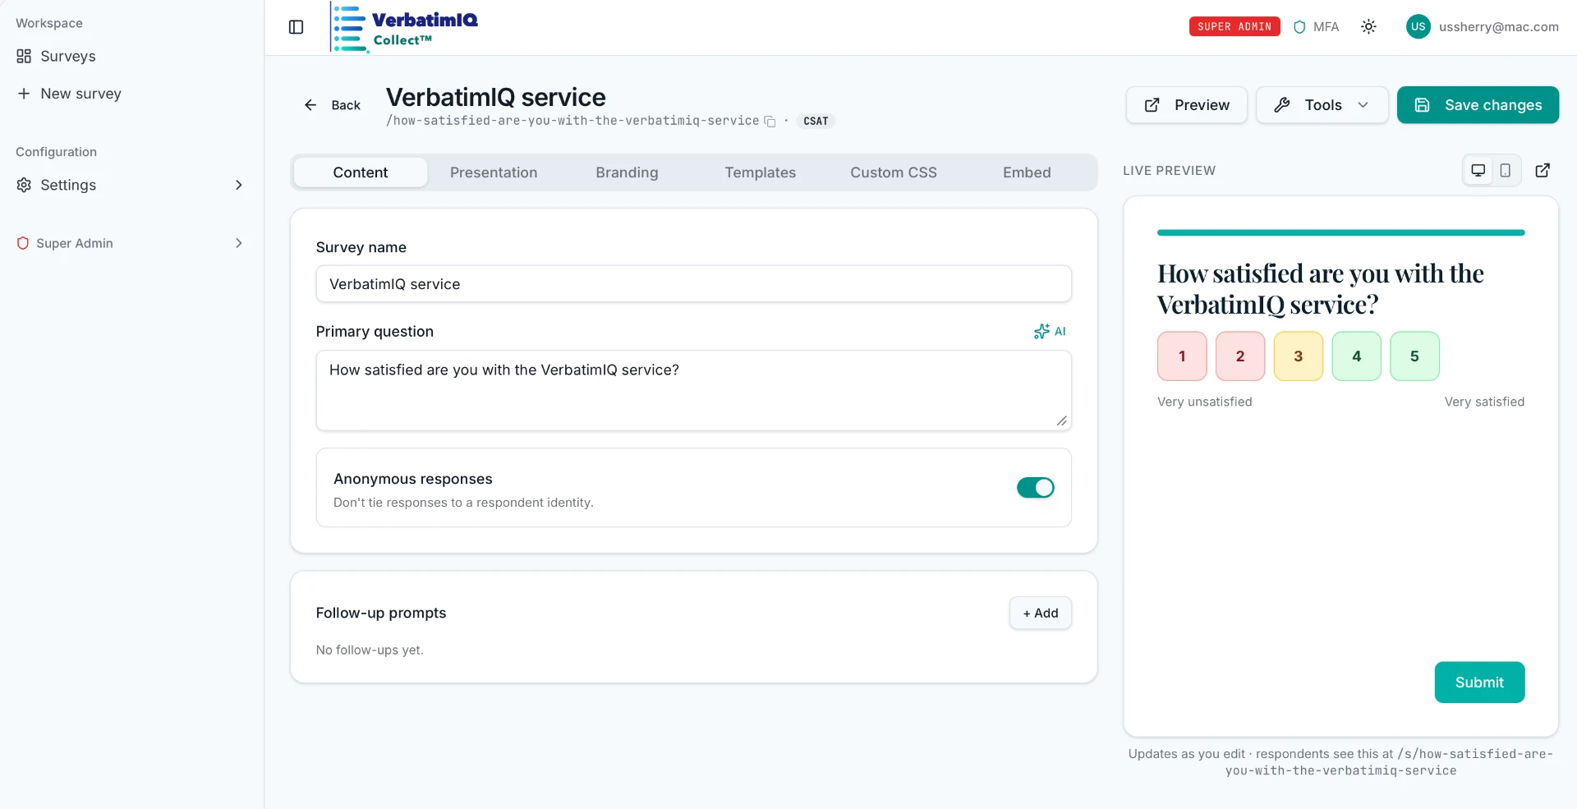
Task: Click 'Very unsatisfied' label
Action: [x=1204, y=402]
